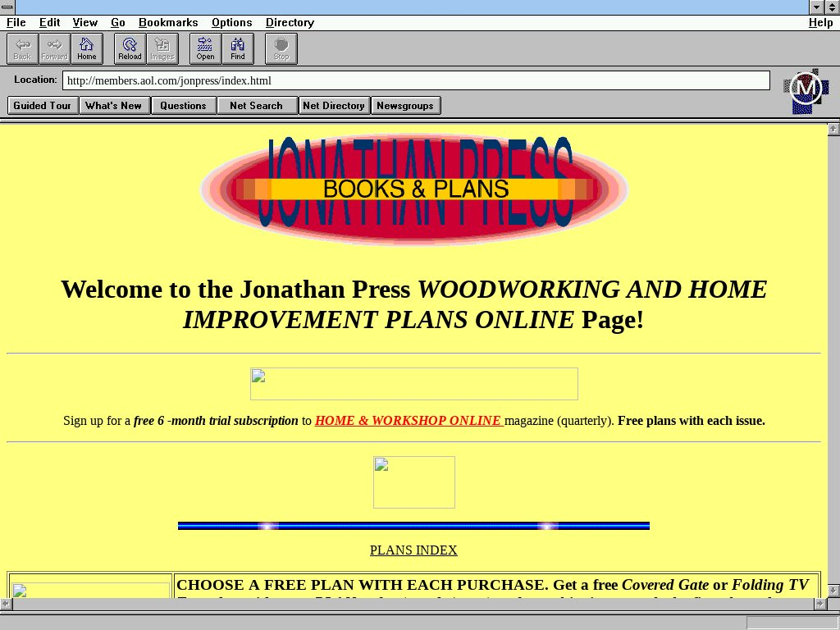Click the Find binoculars icon
The image size is (840, 630).
tap(237, 48)
